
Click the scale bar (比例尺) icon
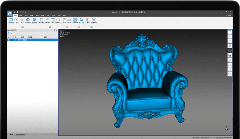click(x=69, y=20)
